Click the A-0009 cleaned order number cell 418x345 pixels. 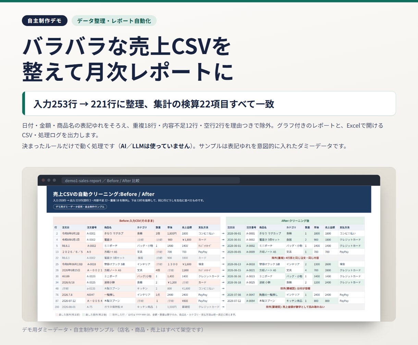[251, 252]
